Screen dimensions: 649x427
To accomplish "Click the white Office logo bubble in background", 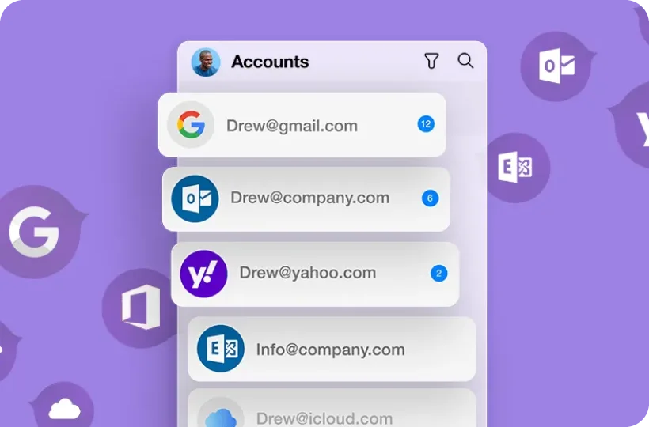I will (141, 307).
